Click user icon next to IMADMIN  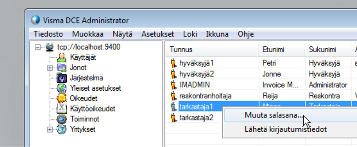tap(173, 85)
